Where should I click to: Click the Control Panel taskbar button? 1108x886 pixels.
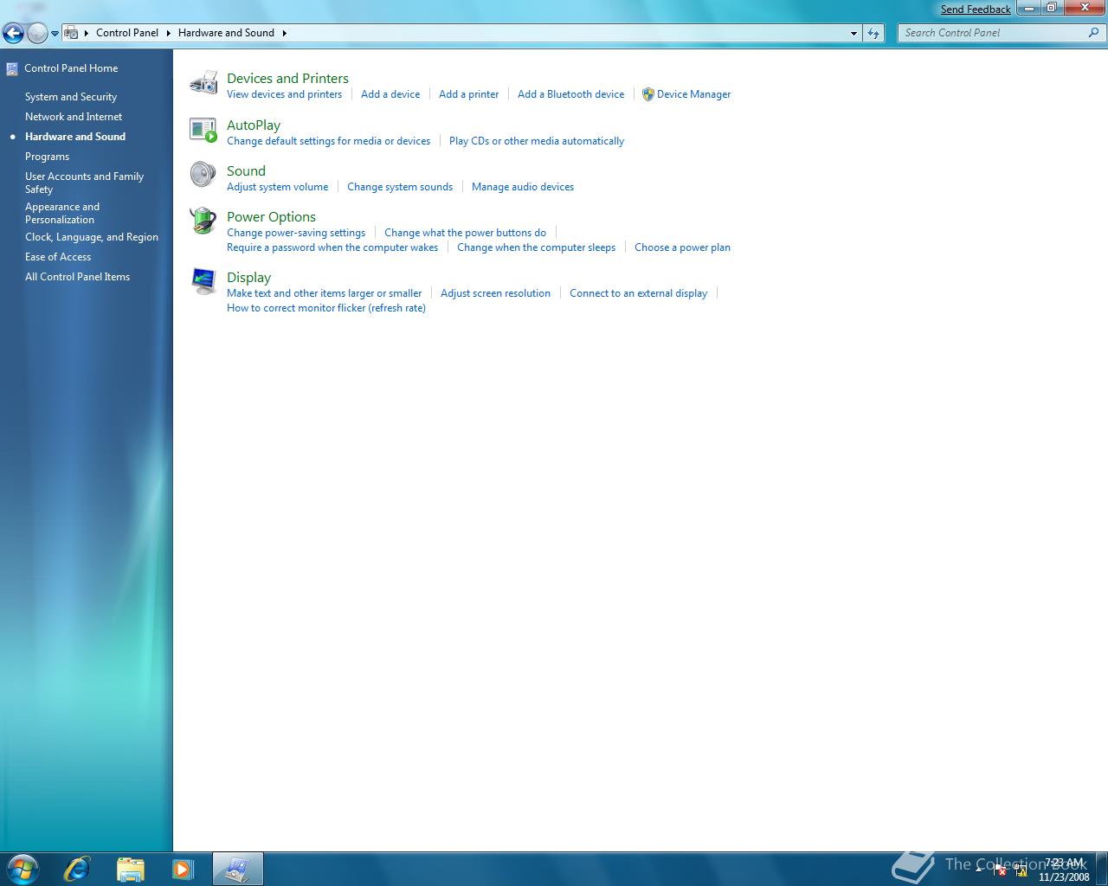coord(237,869)
